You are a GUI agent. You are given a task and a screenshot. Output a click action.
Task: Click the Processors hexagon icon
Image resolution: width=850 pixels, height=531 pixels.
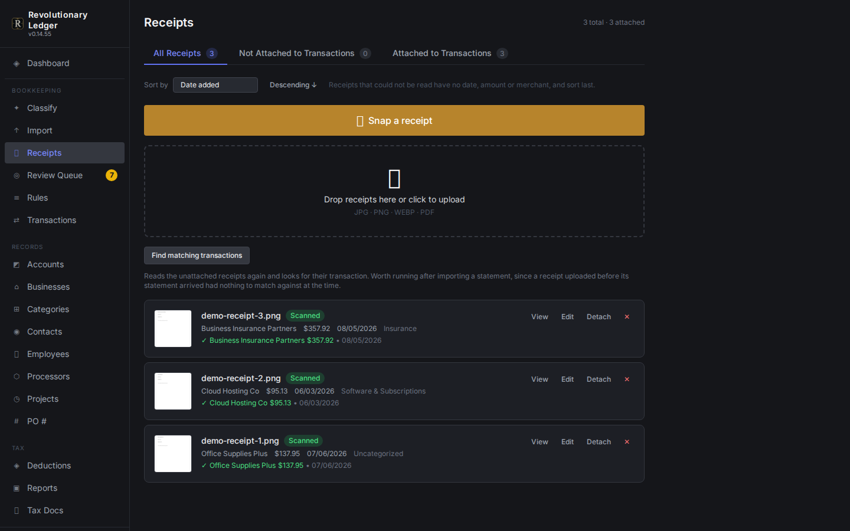pyautogui.click(x=17, y=376)
